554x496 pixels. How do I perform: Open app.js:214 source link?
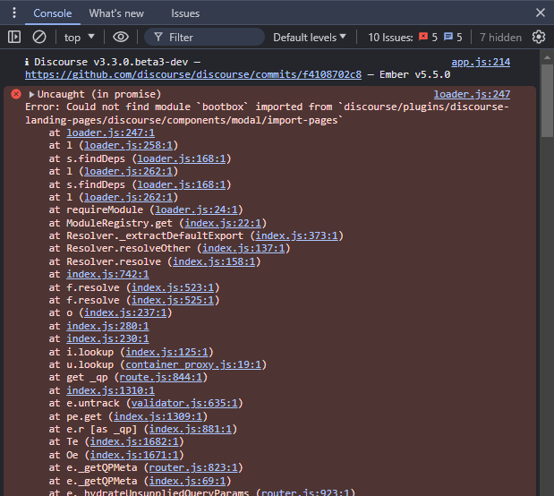pos(481,62)
